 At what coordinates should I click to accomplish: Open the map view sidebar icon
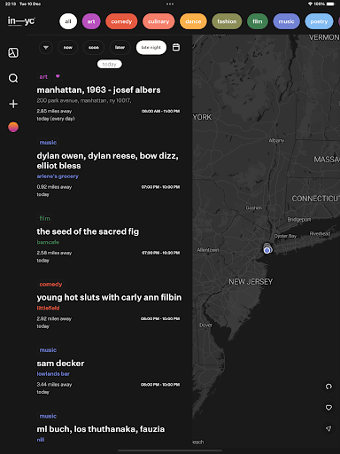(x=13, y=53)
